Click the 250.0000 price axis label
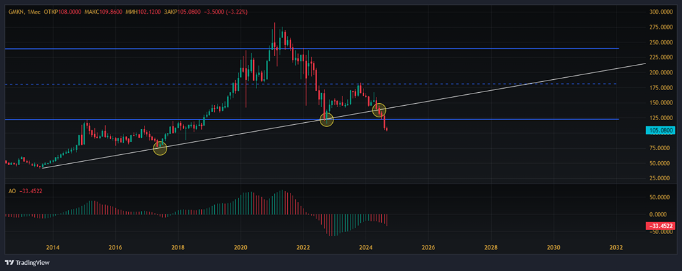 662,42
